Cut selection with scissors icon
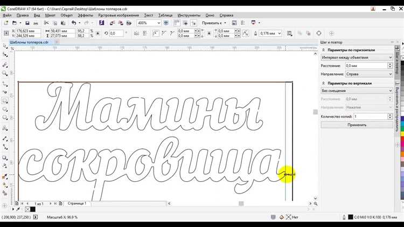 coord(46,23)
